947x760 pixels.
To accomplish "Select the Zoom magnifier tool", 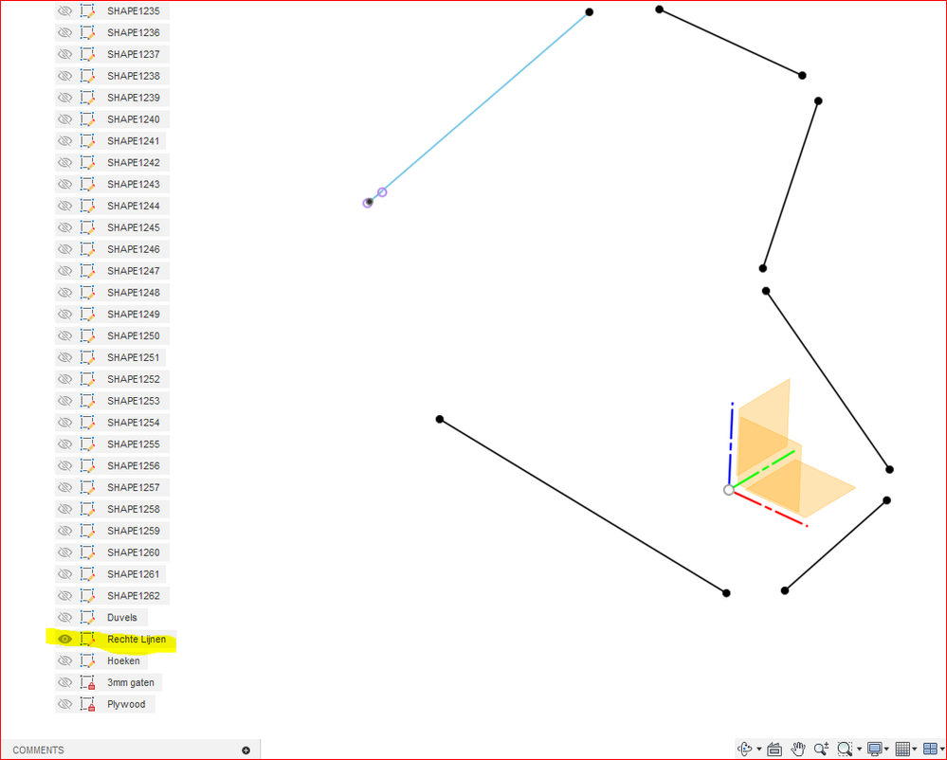I will (821, 750).
